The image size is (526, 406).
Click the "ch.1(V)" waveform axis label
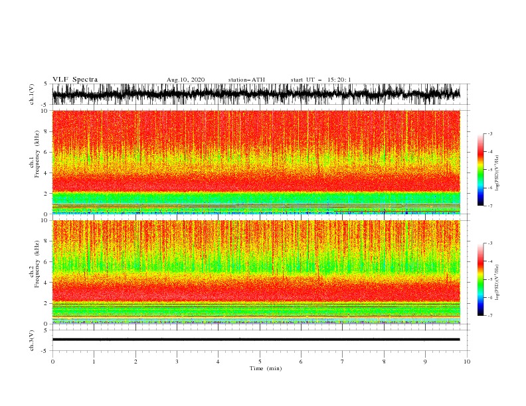click(x=32, y=94)
